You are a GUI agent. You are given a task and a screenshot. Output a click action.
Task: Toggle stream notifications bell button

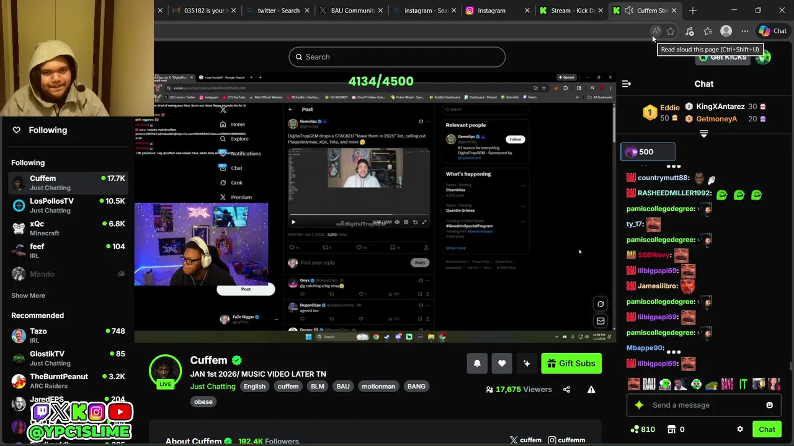[477, 364]
